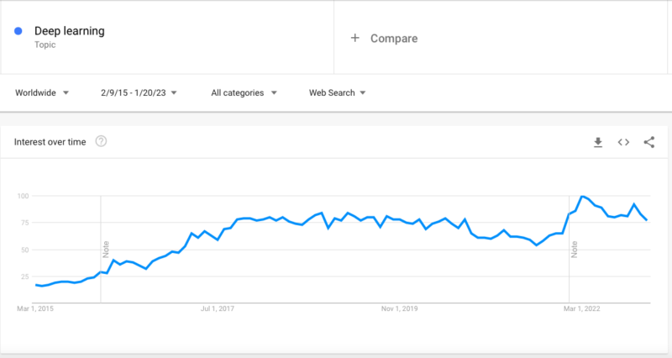Screen dimensions: 672x358
Task: Open the Interest over time help icon
Action: click(x=101, y=142)
